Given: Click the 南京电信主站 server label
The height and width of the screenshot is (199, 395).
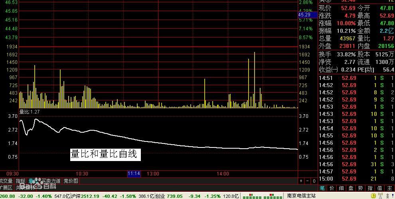Looking at the screenshot, I should click(301, 196).
